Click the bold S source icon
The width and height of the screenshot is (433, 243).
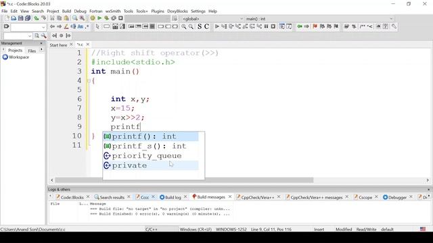(x=200, y=27)
